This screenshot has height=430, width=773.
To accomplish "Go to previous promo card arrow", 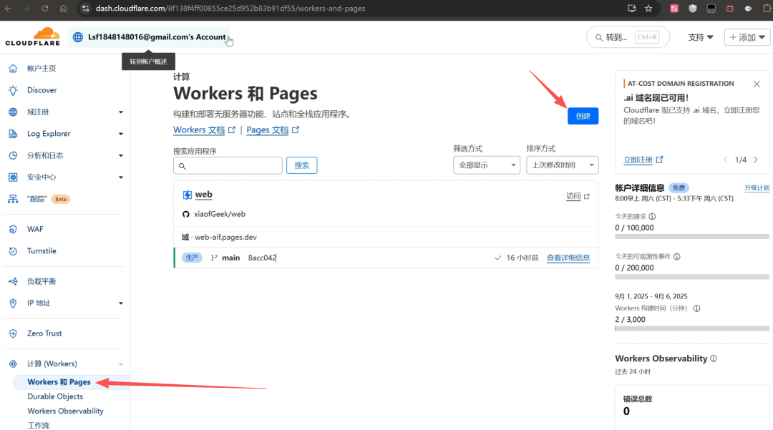I will click(x=726, y=160).
